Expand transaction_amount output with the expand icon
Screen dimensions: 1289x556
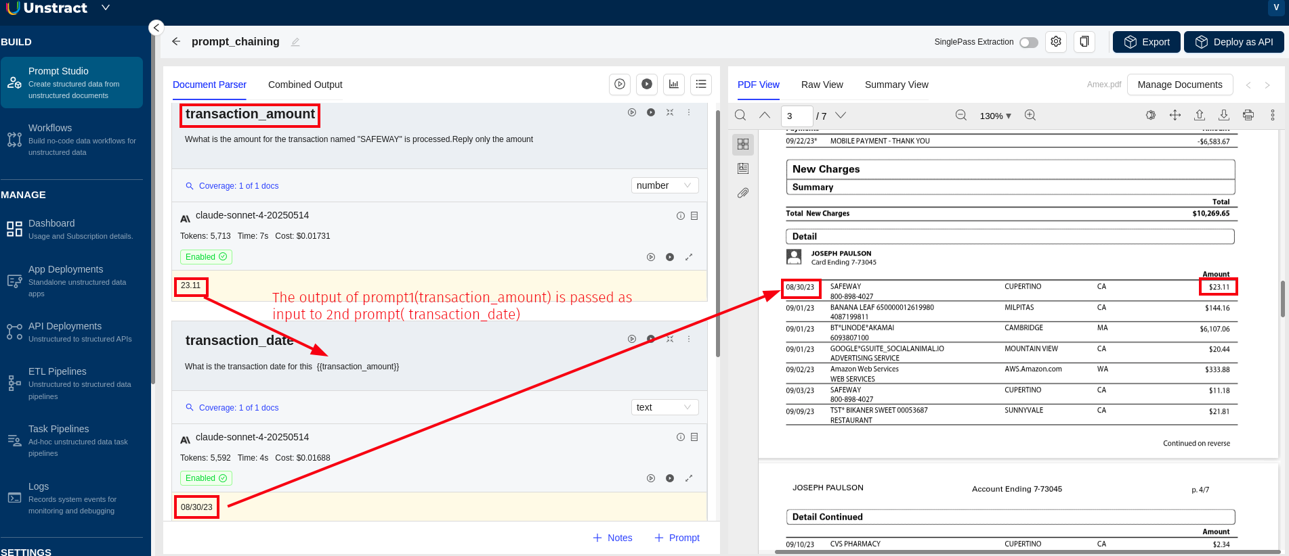click(689, 257)
